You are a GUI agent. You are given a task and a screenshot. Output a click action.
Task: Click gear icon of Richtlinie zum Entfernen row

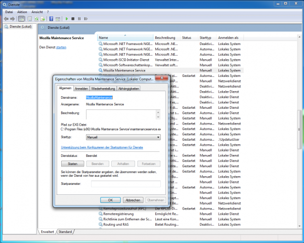(x=101, y=219)
